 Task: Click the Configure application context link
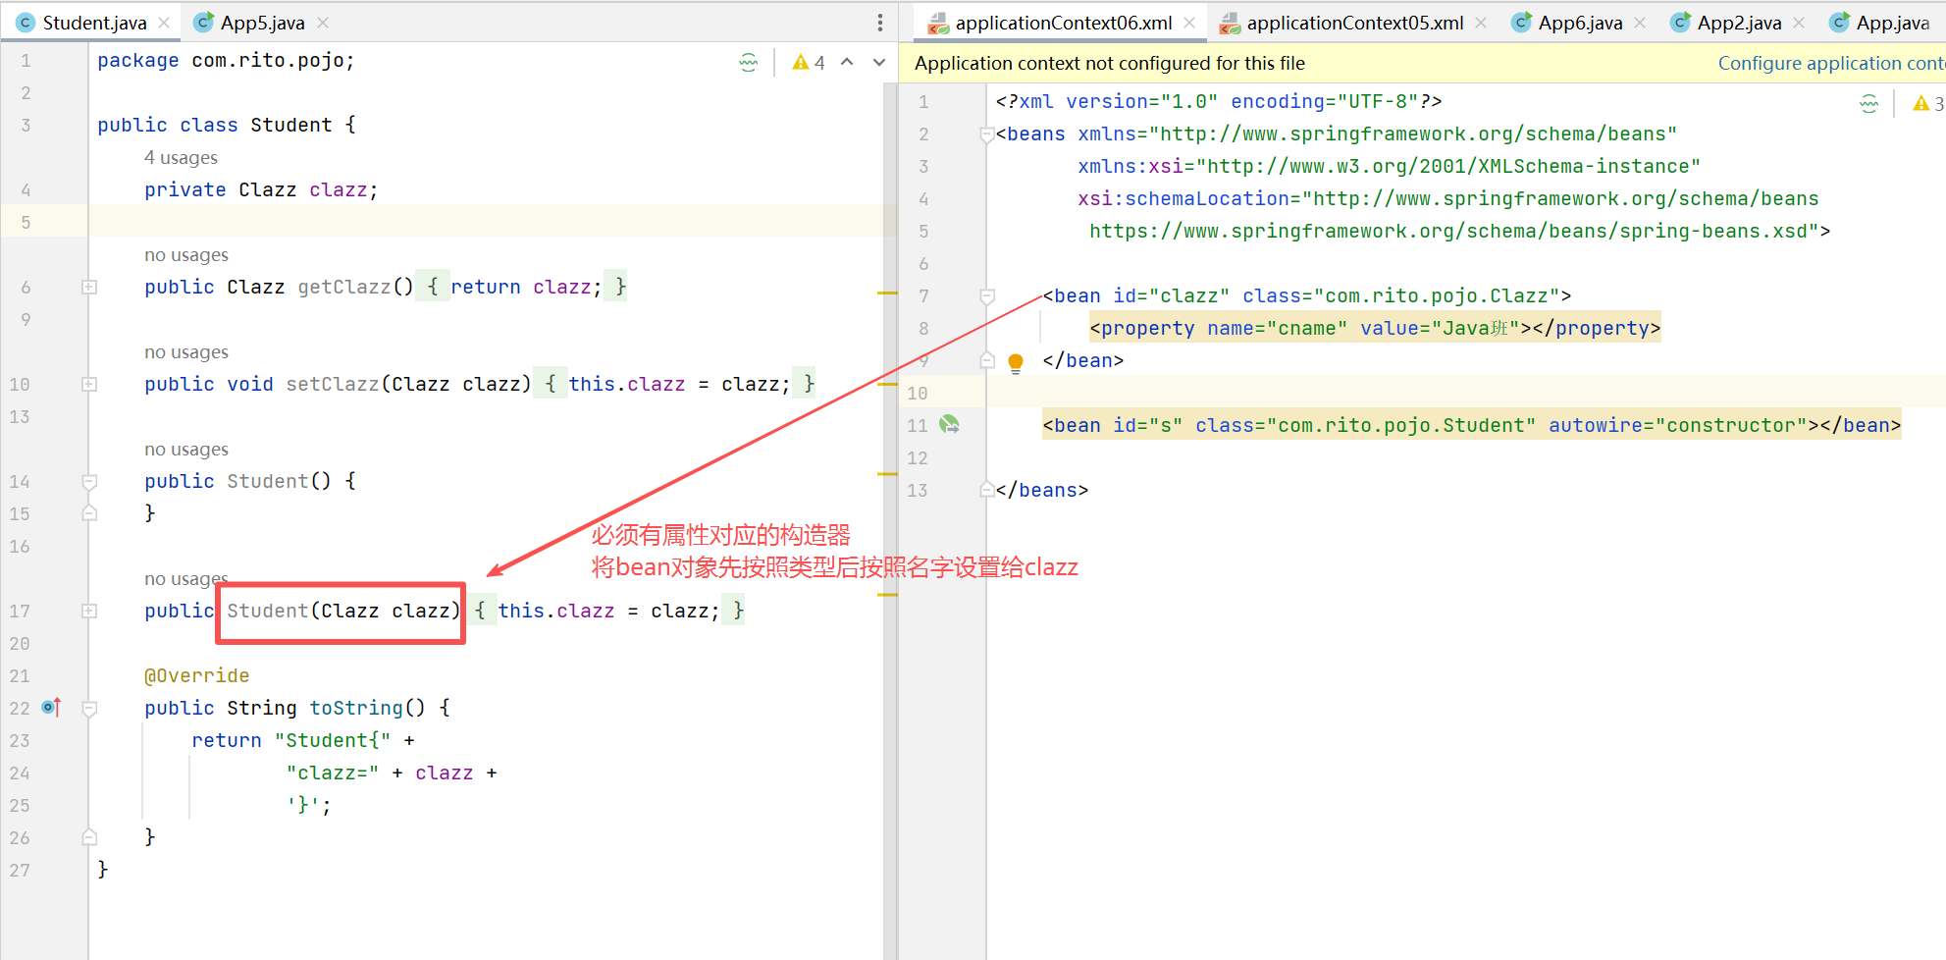click(1831, 63)
